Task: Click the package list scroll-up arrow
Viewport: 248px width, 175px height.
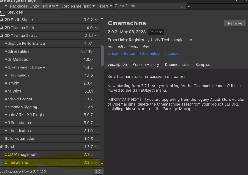Action: pos(102,18)
